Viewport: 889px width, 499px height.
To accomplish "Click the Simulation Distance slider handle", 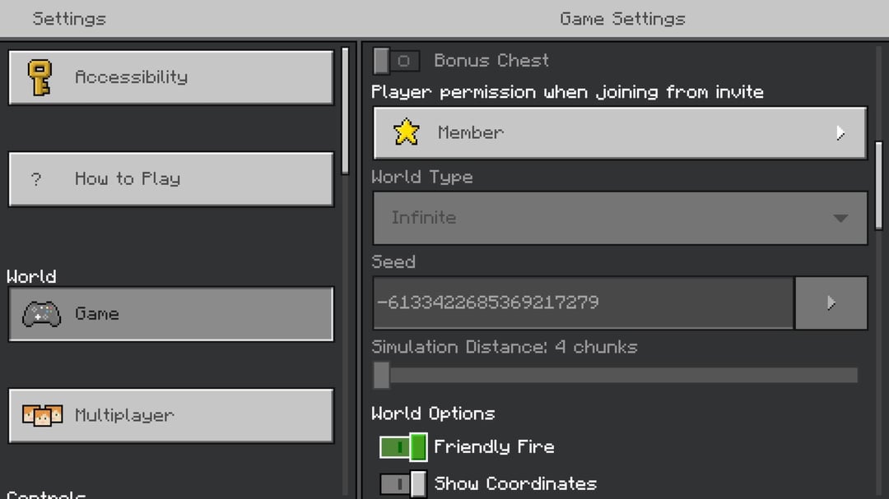I will [381, 376].
